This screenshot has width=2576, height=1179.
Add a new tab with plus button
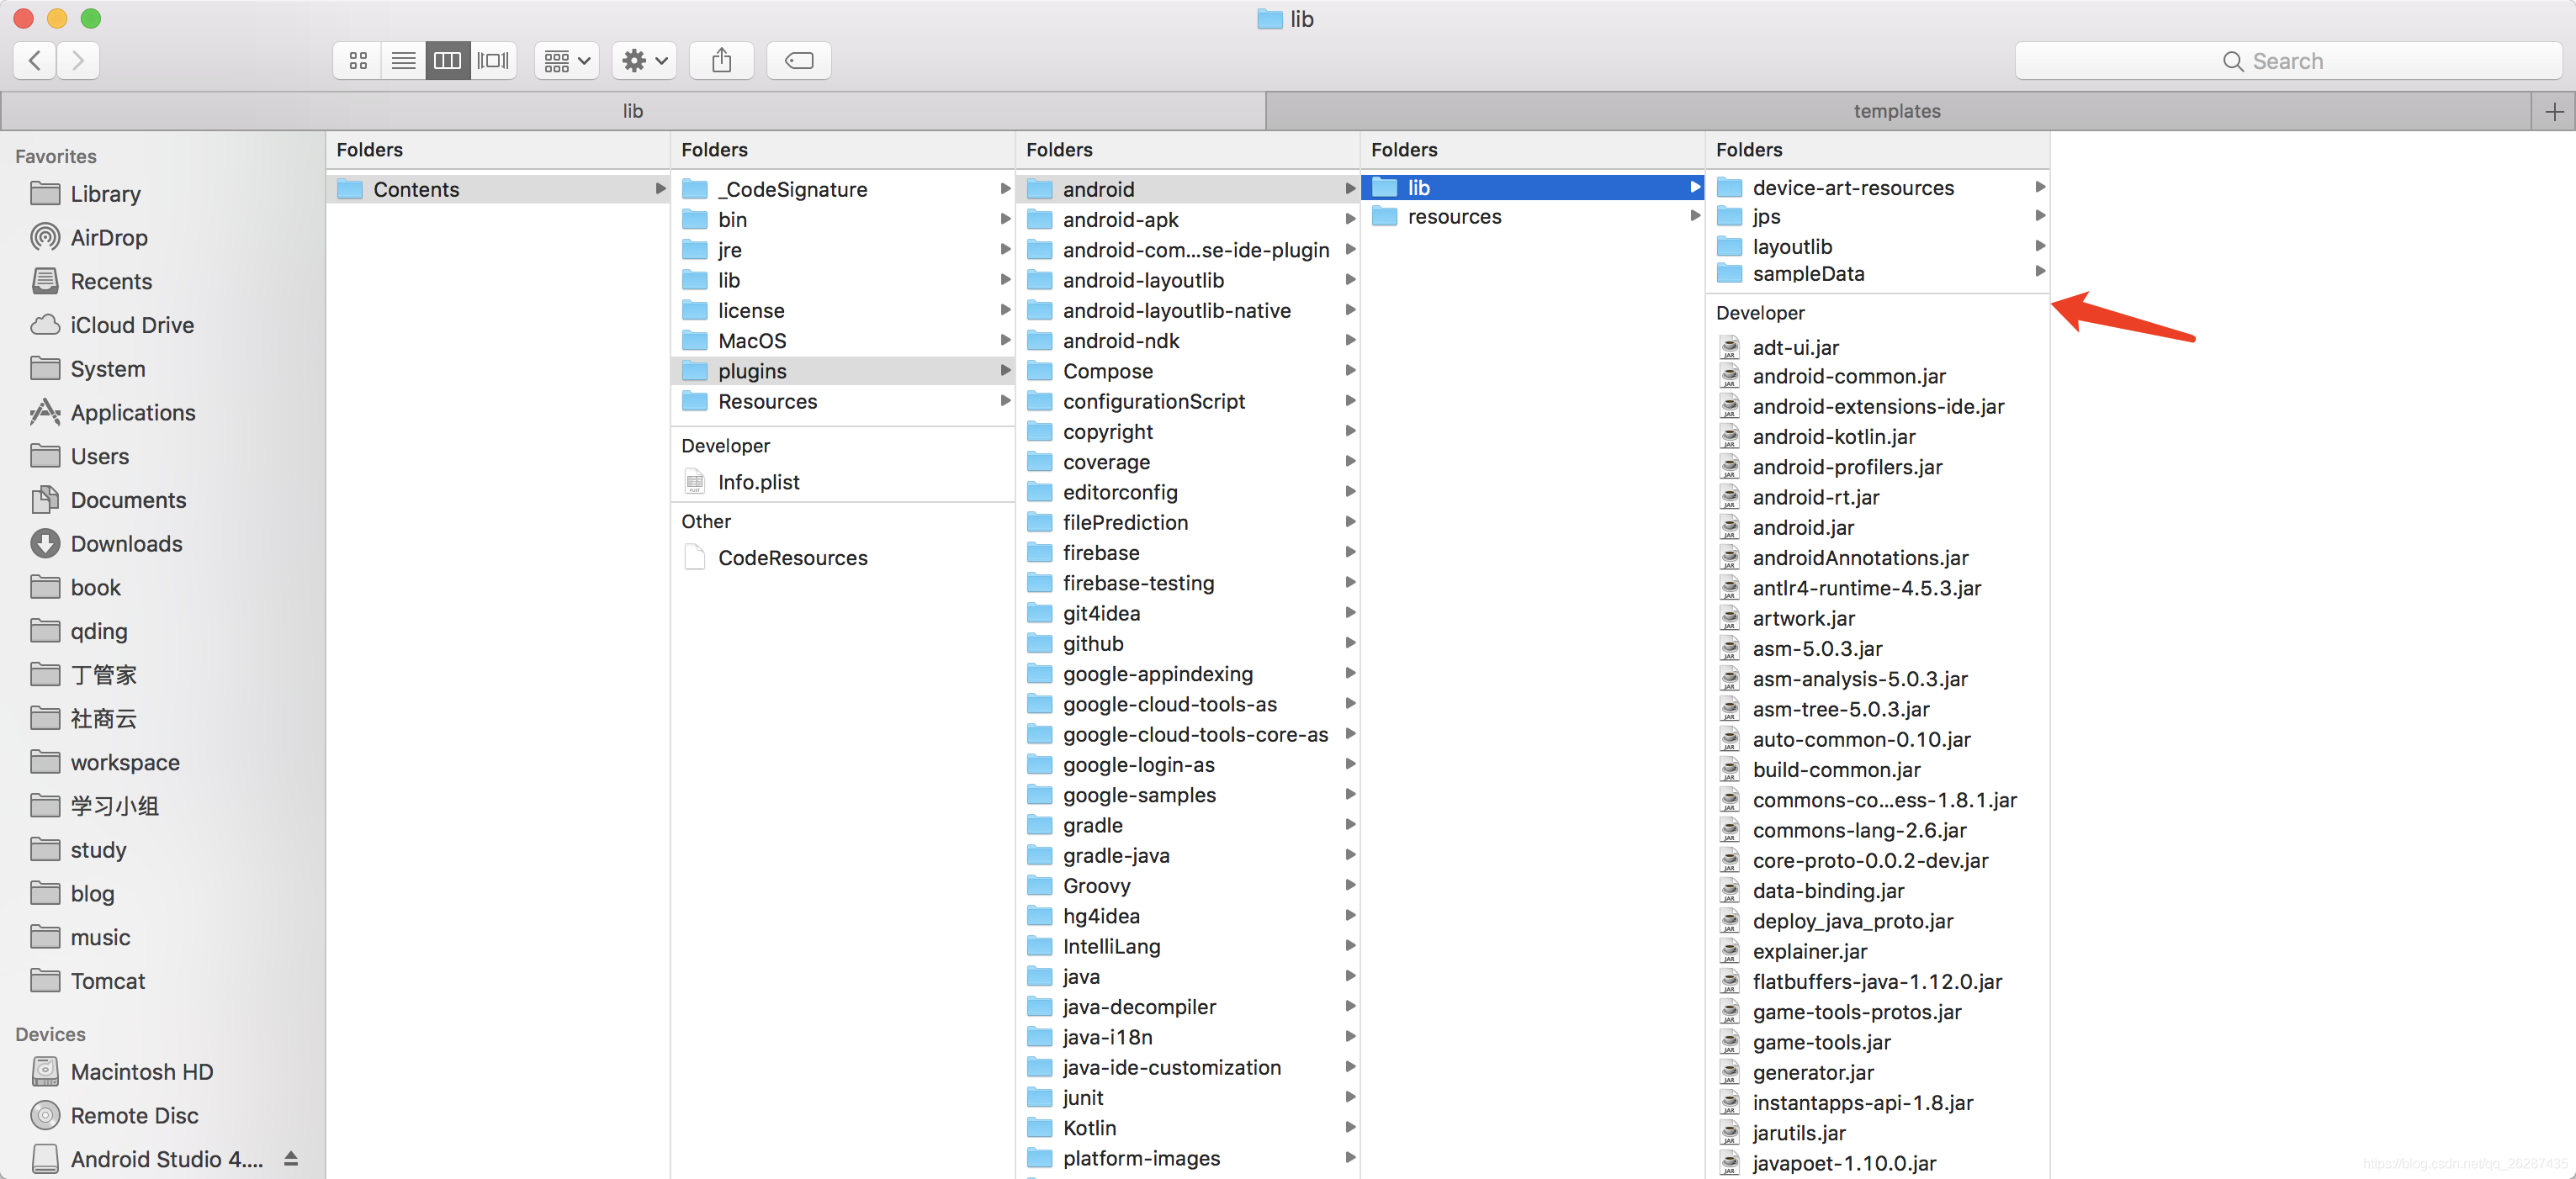(x=2553, y=111)
